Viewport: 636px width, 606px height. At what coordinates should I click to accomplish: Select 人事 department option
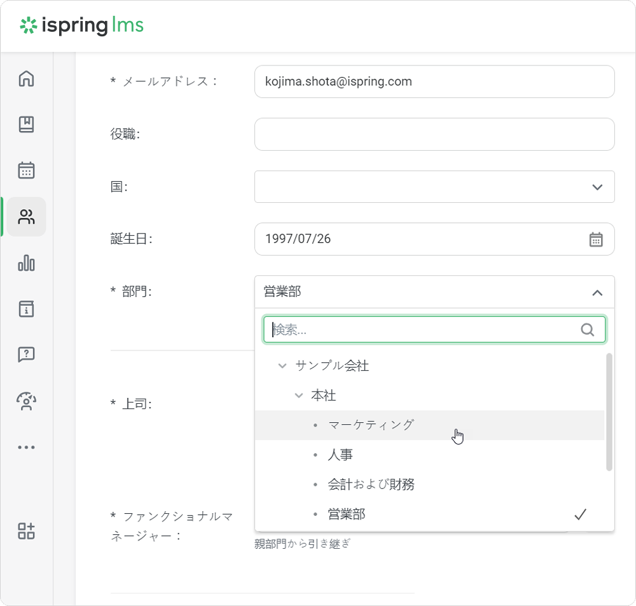340,455
